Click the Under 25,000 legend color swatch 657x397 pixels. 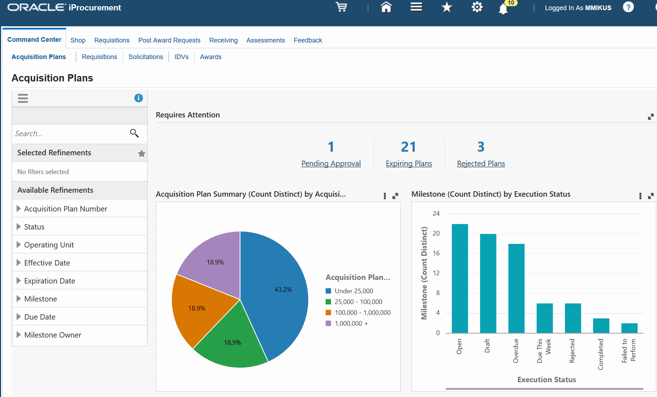pyautogui.click(x=328, y=291)
